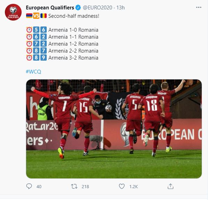Click the European Qualifiers profile avatar
The width and height of the screenshot is (208, 200).
[13, 12]
